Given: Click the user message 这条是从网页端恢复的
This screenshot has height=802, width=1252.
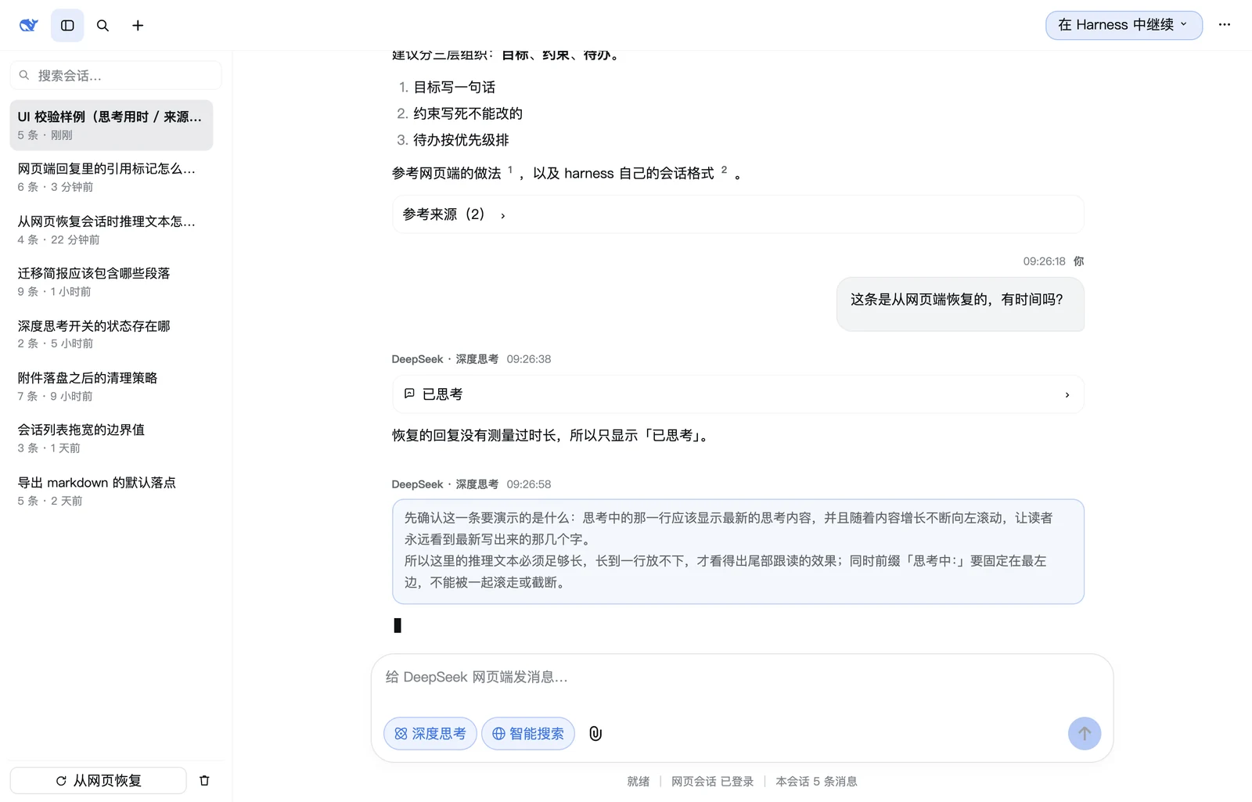Looking at the screenshot, I should tap(960, 304).
